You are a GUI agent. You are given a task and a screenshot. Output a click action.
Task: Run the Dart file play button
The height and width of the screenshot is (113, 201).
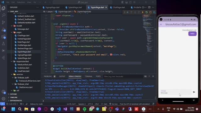pyautogui.click(x=144, y=8)
